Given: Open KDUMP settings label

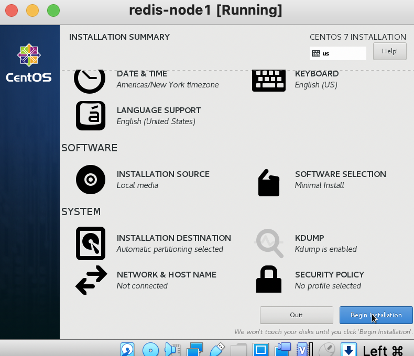Looking at the screenshot, I should pyautogui.click(x=309, y=238).
